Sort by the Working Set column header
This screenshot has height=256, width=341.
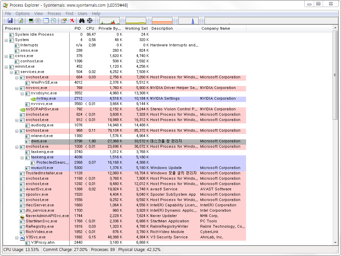(x=136, y=29)
